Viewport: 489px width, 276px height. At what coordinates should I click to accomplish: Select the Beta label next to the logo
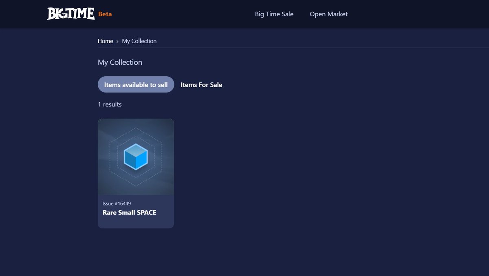tap(105, 14)
